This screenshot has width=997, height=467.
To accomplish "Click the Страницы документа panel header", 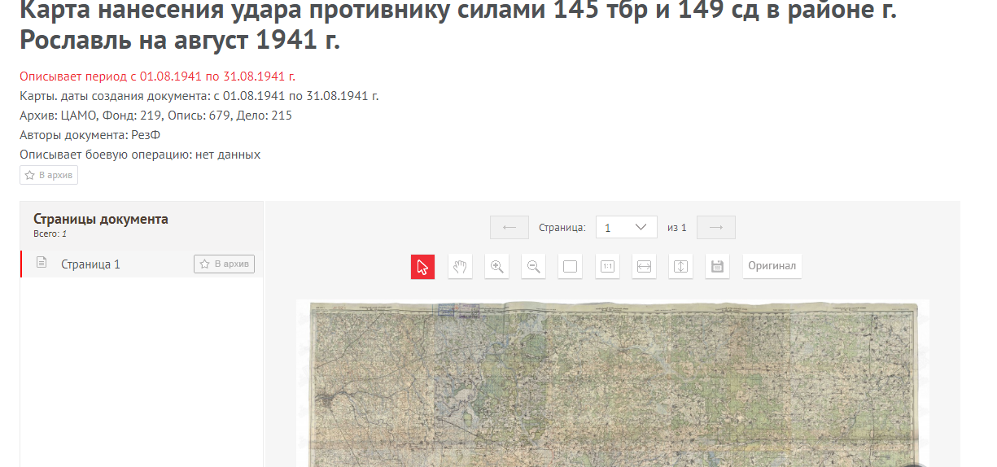I will 101,219.
